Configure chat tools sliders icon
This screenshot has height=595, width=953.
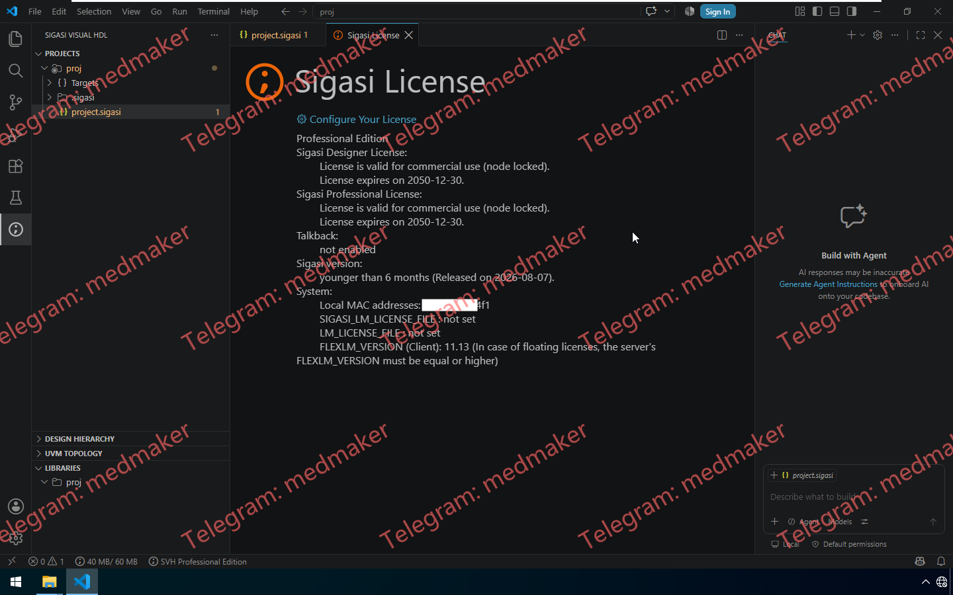tap(864, 522)
